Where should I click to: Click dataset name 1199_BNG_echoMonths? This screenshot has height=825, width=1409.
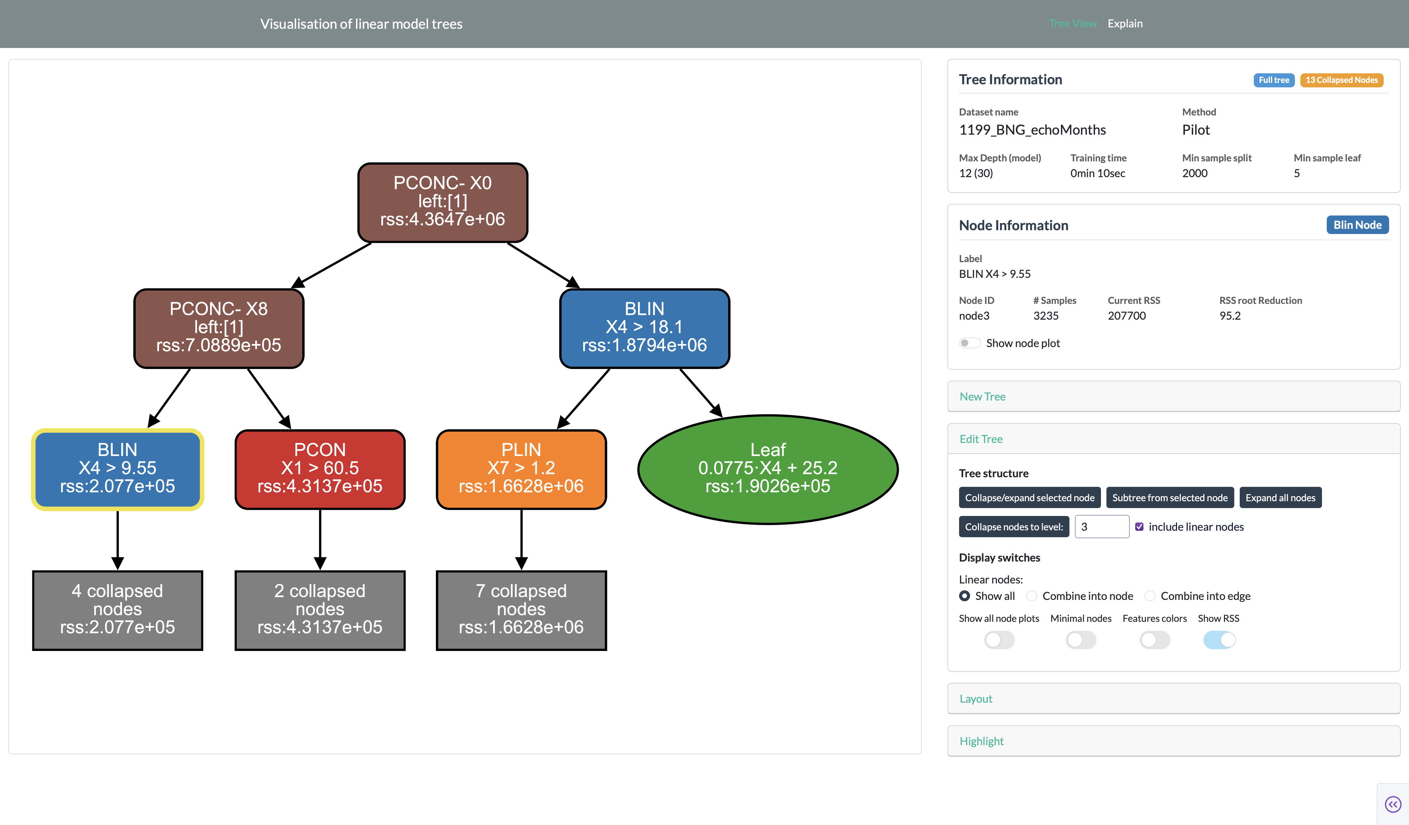[x=1032, y=130]
